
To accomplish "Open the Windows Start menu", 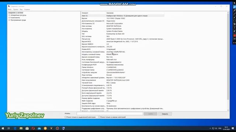I will click(3, 128).
